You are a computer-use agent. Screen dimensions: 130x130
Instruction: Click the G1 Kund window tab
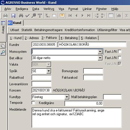coord(15,23)
